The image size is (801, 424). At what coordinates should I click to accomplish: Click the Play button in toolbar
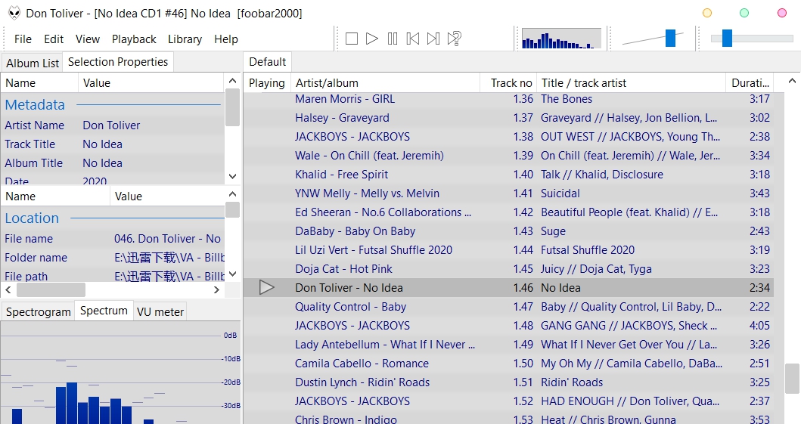(372, 39)
